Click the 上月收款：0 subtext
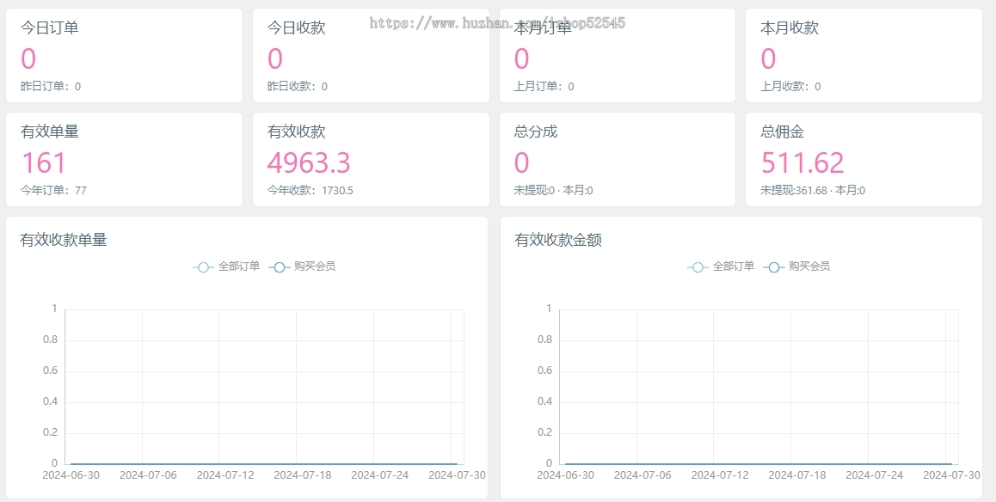Image resolution: width=996 pixels, height=502 pixels. point(790,86)
